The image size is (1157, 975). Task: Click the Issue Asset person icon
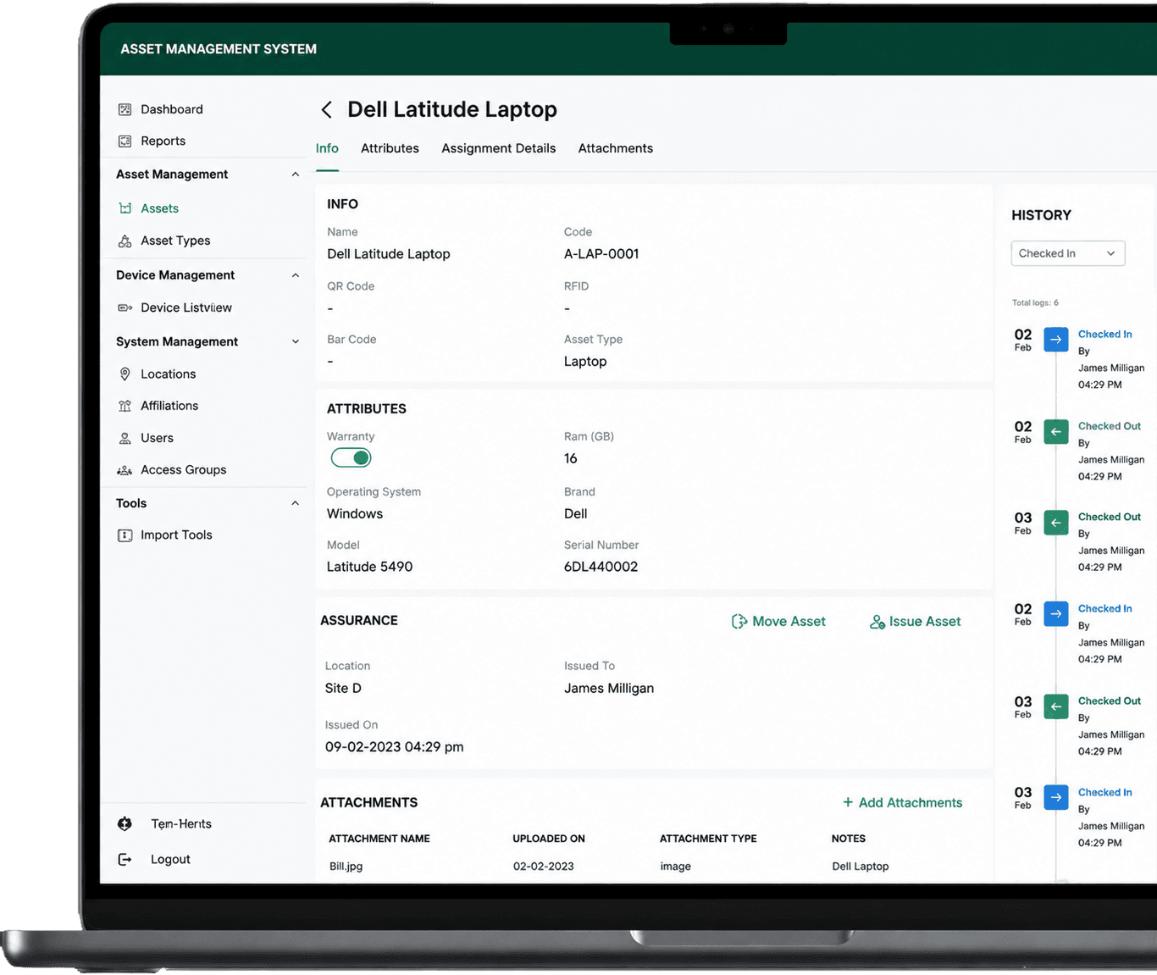pyautogui.click(x=877, y=622)
